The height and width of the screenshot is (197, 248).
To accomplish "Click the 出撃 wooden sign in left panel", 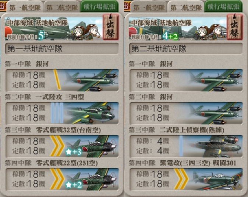I will click(110, 27).
